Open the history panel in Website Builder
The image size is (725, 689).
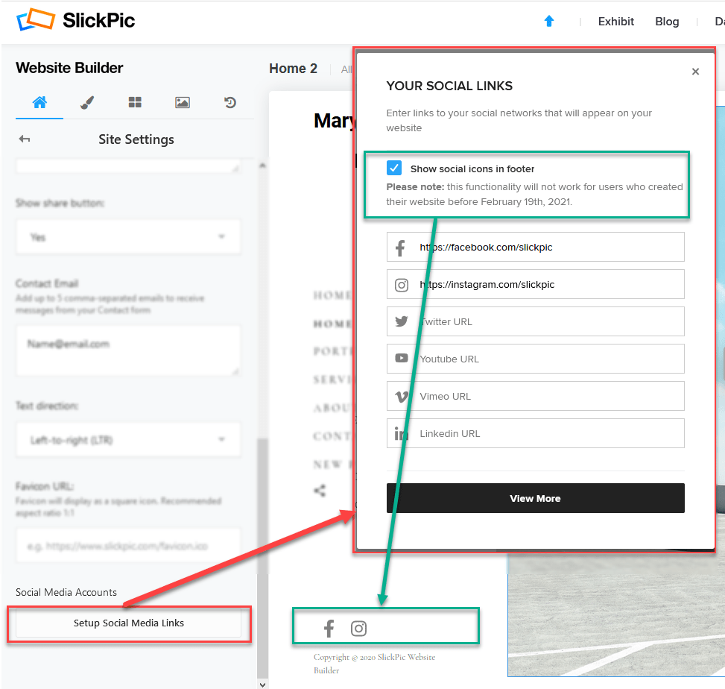point(230,103)
